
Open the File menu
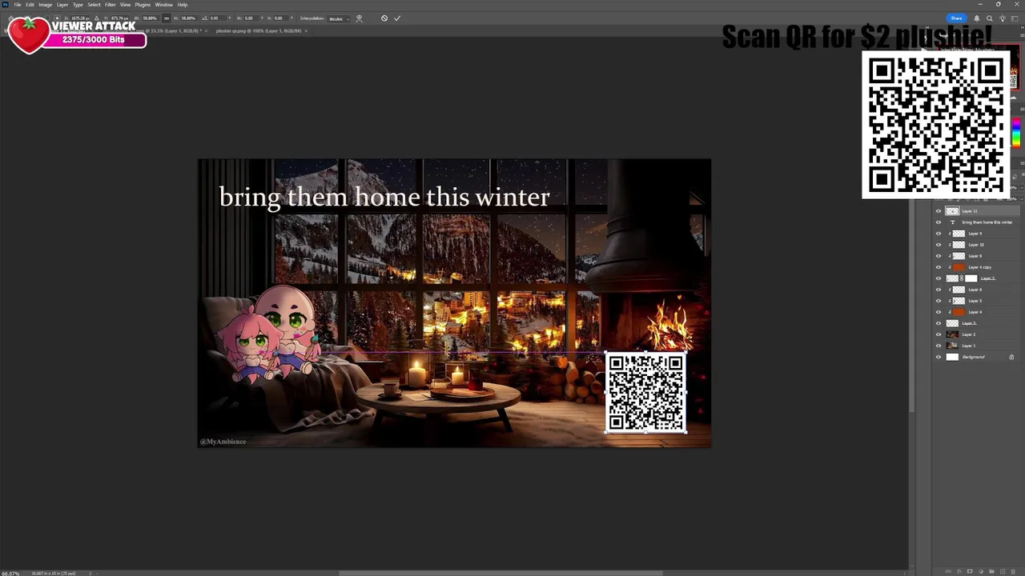pyautogui.click(x=18, y=5)
